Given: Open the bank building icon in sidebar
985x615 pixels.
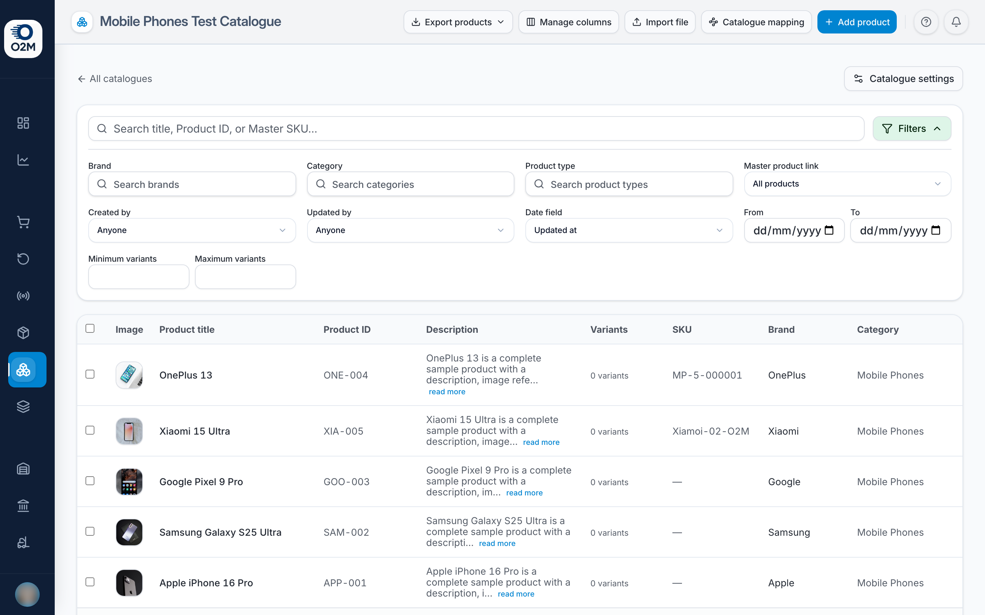Looking at the screenshot, I should click(23, 506).
